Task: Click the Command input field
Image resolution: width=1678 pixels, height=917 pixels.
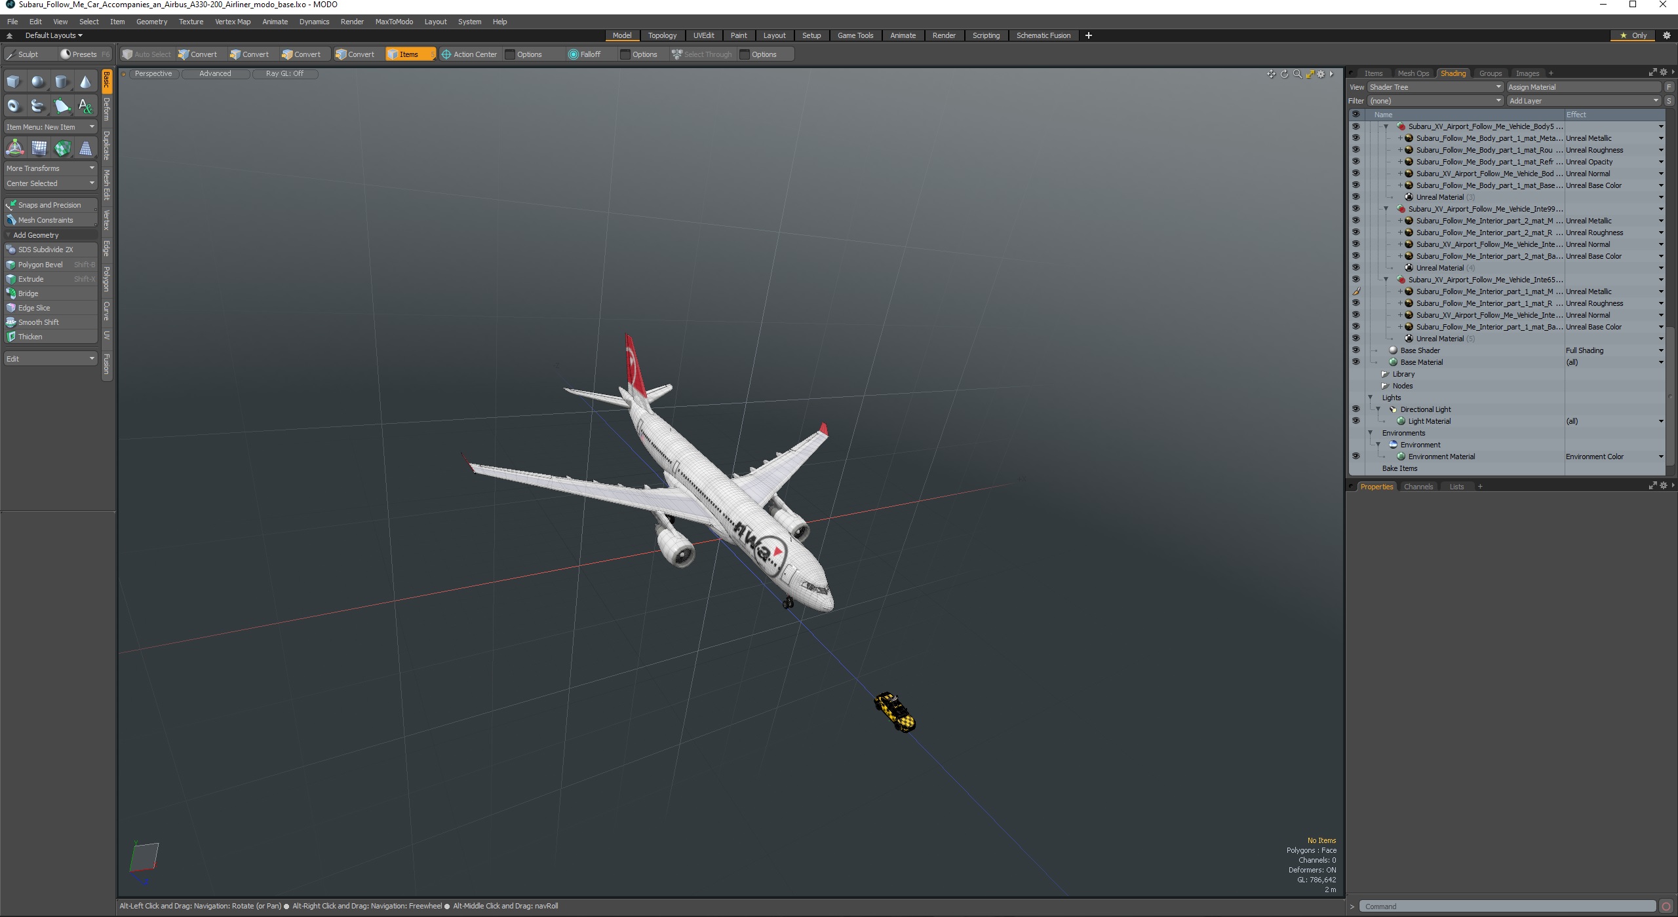Action: [1508, 907]
